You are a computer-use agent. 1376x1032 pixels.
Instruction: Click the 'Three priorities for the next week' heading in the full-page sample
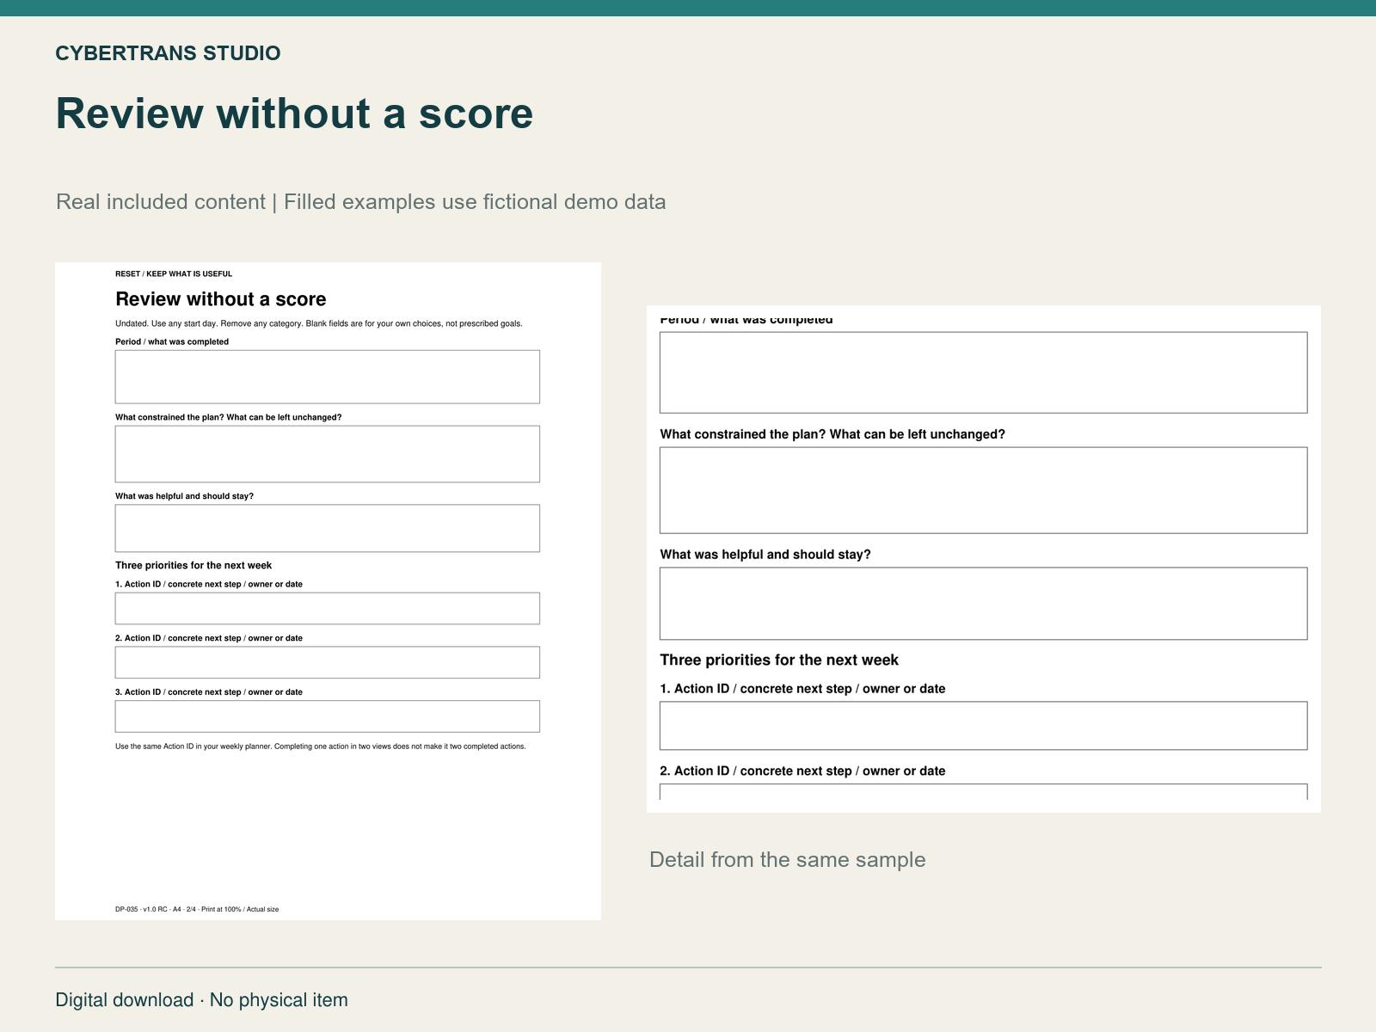click(x=193, y=566)
